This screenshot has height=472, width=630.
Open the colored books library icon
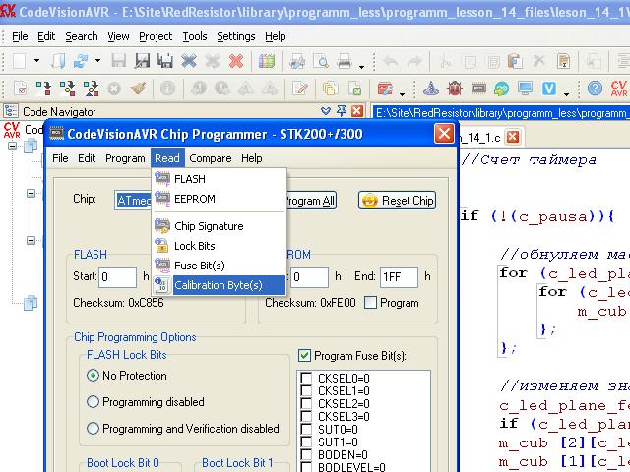[267, 61]
